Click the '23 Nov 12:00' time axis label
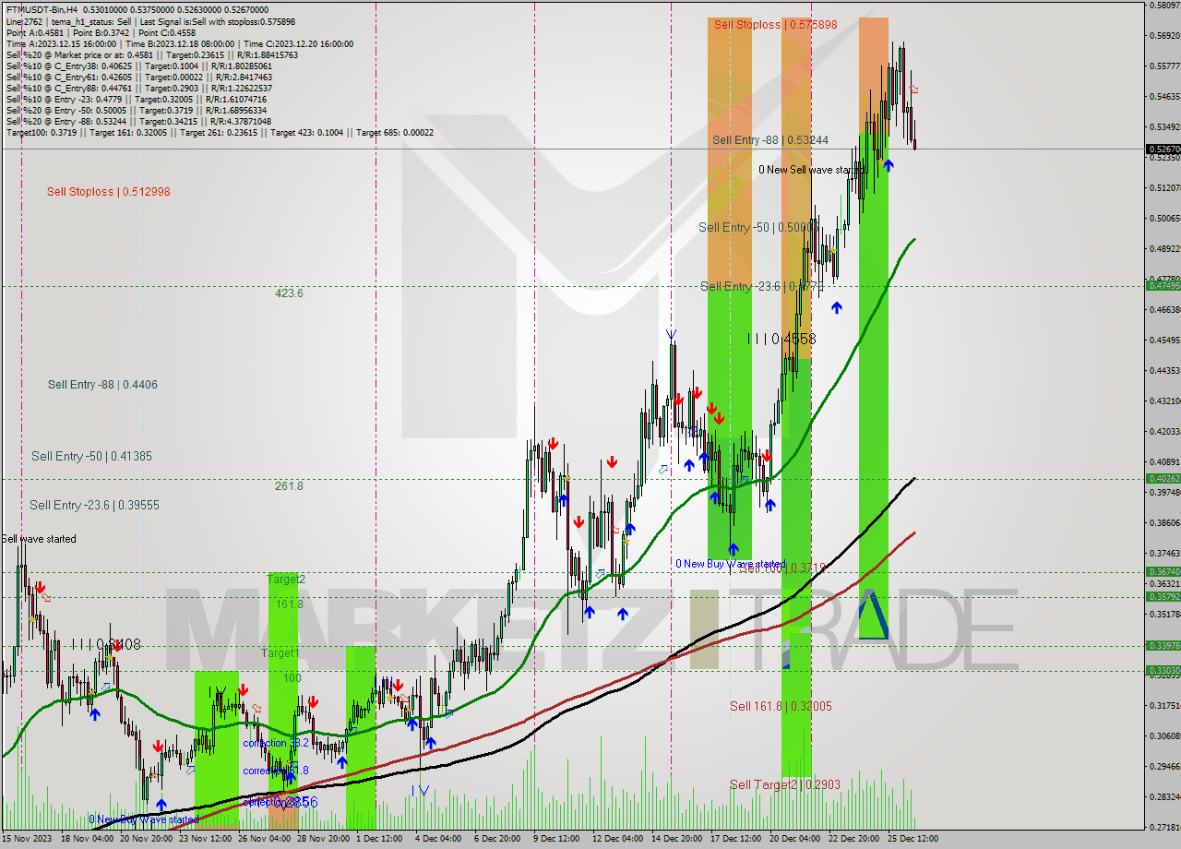This screenshot has height=849, width=1181. [206, 838]
